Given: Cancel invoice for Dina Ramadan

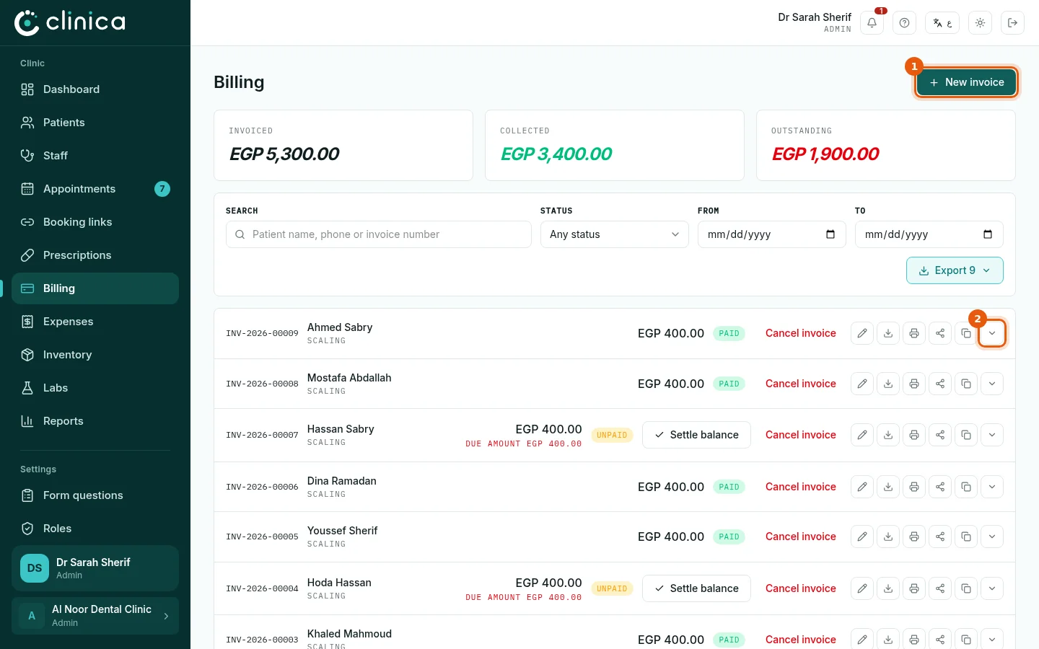Looking at the screenshot, I should [801, 487].
